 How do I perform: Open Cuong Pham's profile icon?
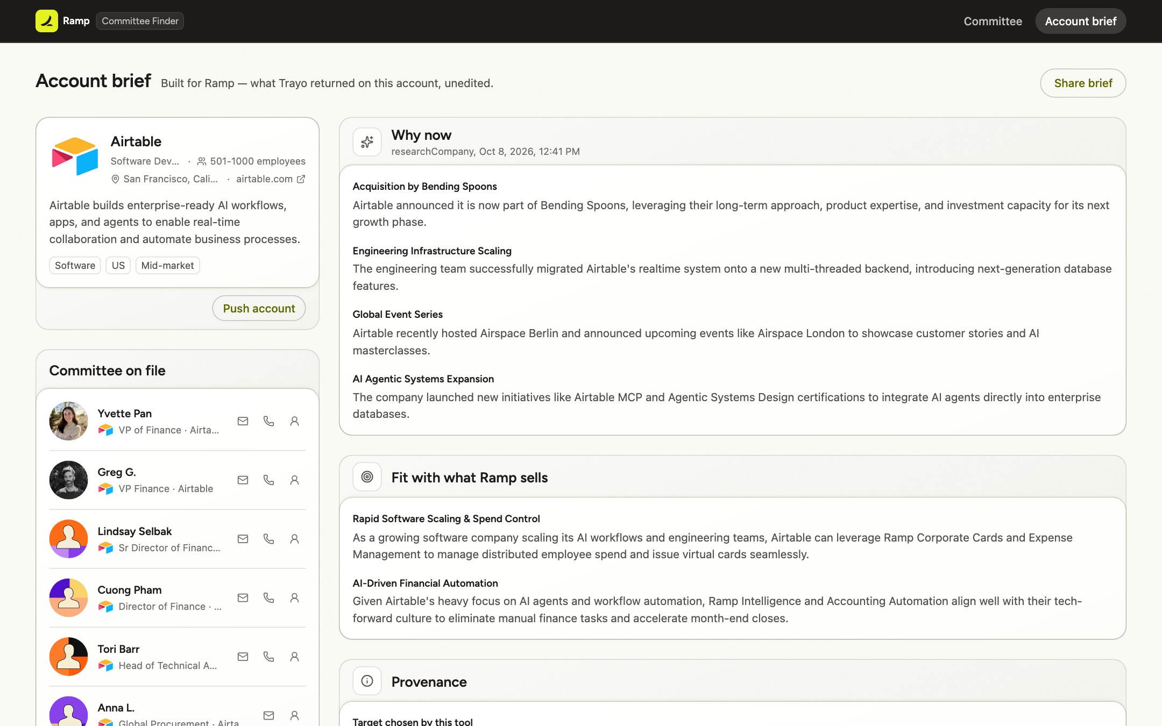(x=294, y=597)
